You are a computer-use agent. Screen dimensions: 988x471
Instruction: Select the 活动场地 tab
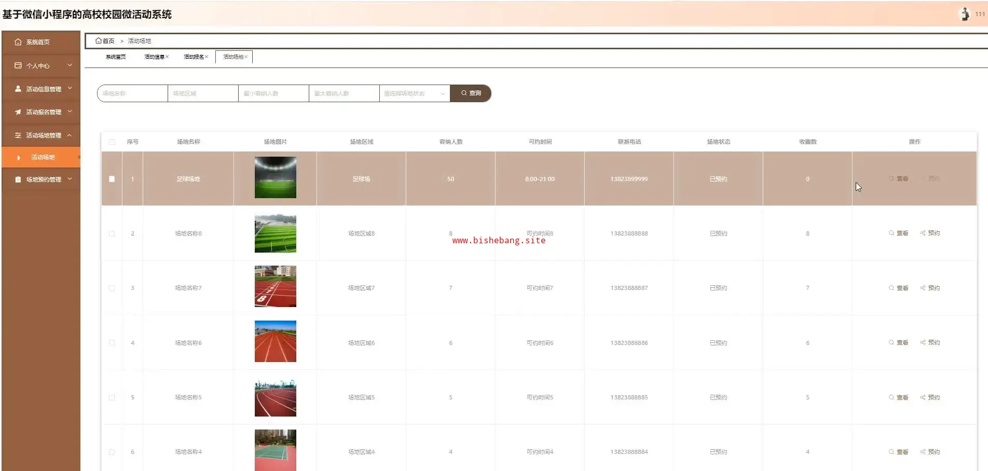point(233,57)
